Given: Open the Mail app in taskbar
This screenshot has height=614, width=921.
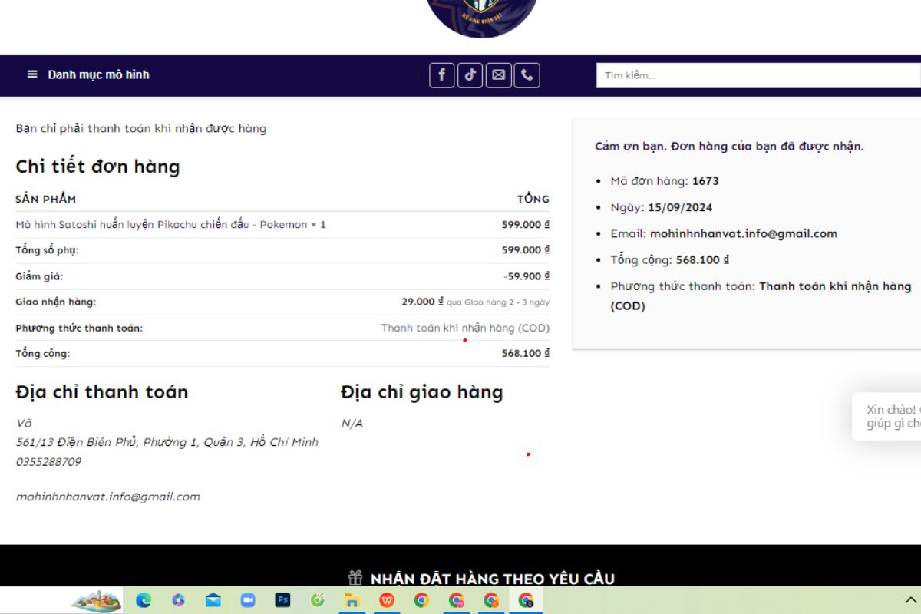Looking at the screenshot, I should (213, 600).
